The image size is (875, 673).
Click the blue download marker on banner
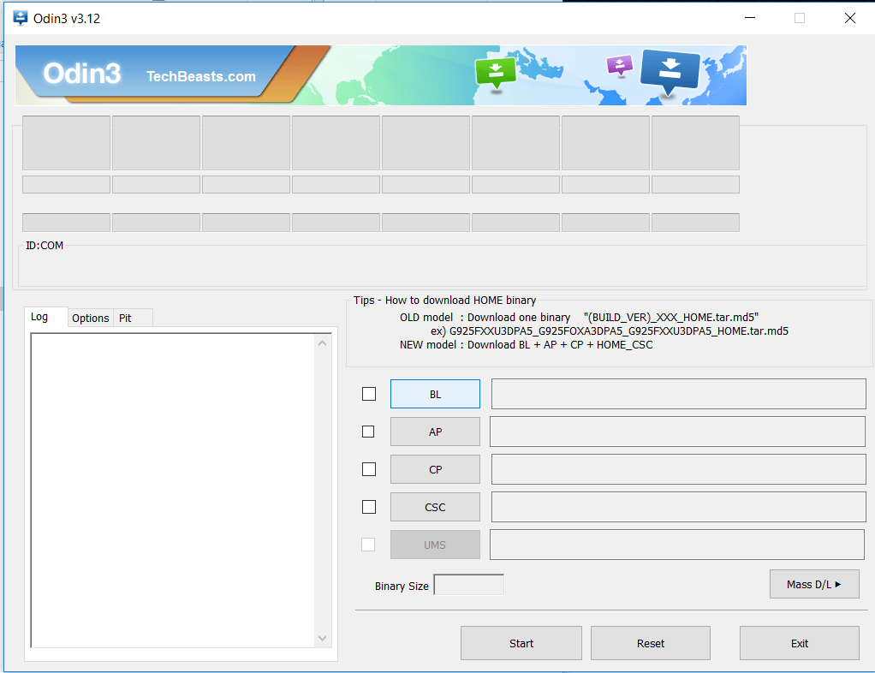(670, 71)
